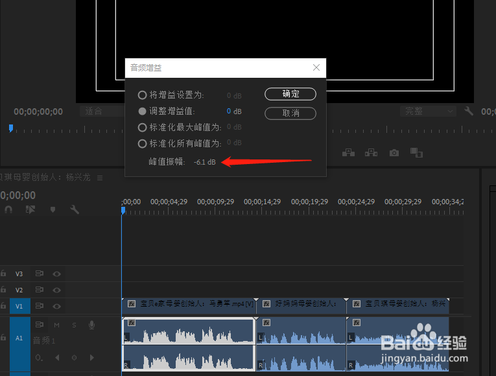Open A1 keyframe display options icon
This screenshot has width=496, height=376.
(39, 358)
